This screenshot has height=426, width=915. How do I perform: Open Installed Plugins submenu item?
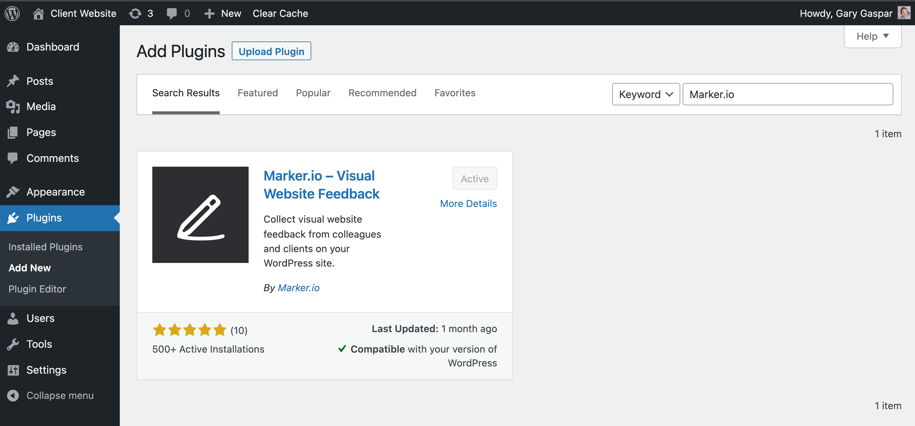click(x=45, y=247)
